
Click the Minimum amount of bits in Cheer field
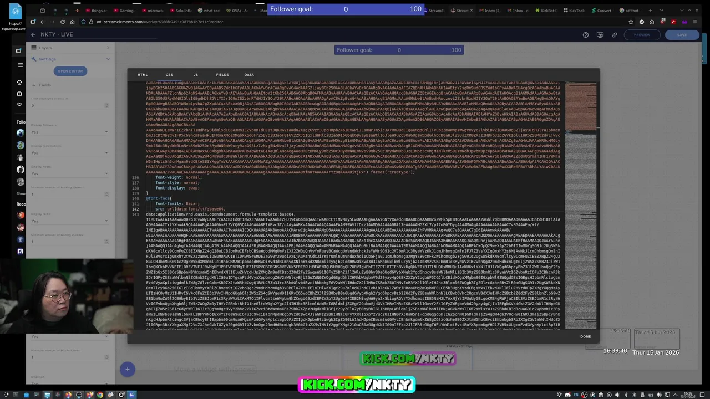(x=70, y=357)
